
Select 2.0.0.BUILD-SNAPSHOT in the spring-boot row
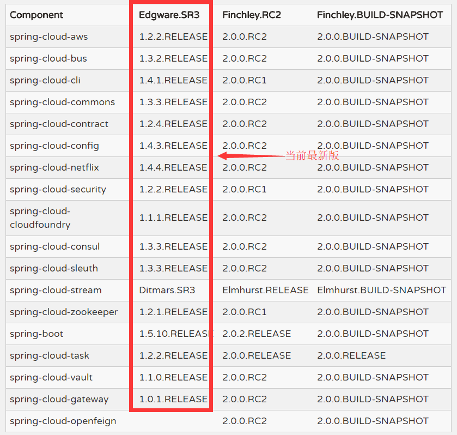(x=373, y=334)
